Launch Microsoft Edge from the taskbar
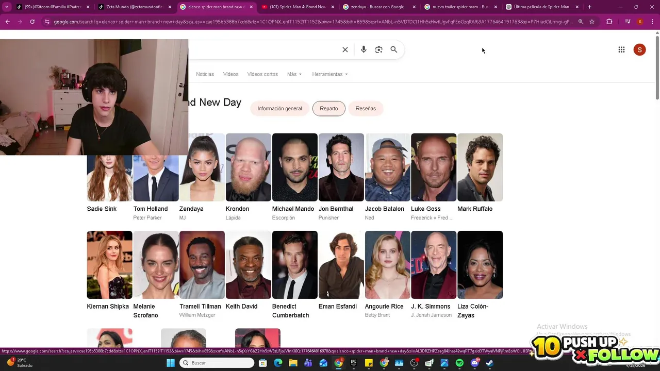This screenshot has width=660, height=371. click(278, 363)
